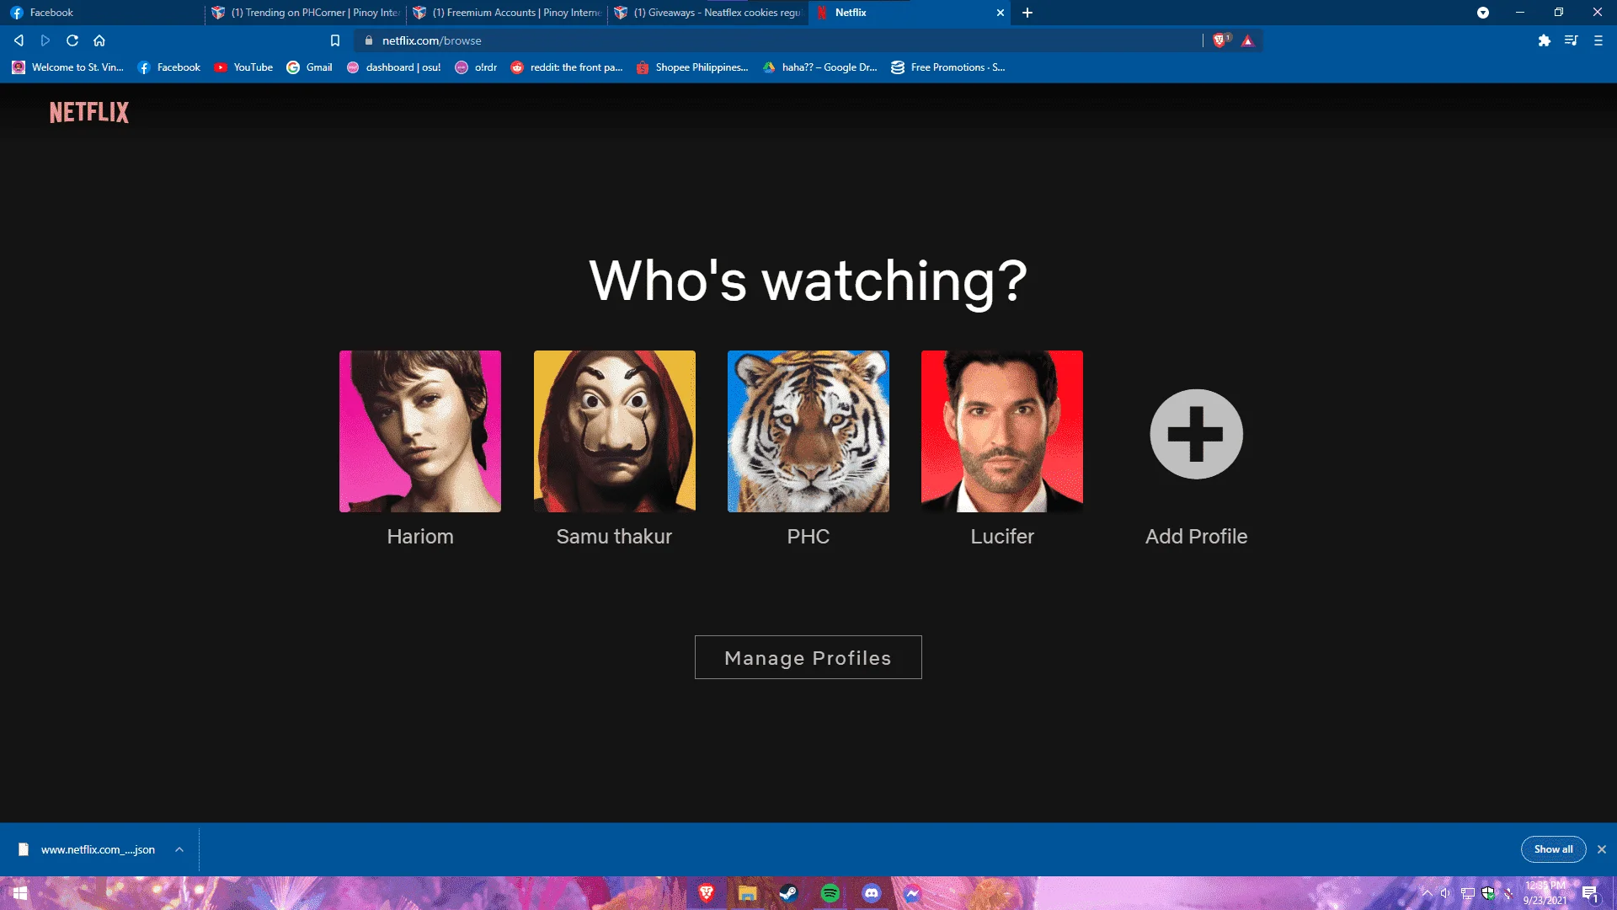The image size is (1617, 910).
Task: Select the PHC profile name label
Action: point(808,537)
